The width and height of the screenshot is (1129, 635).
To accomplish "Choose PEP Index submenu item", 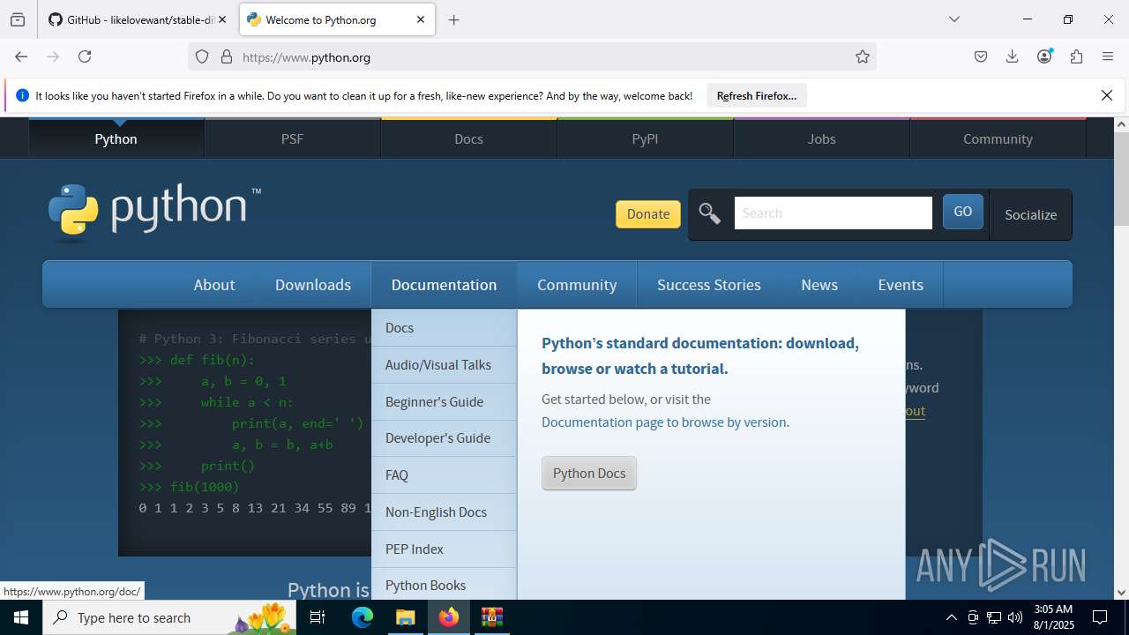I will [444, 549].
